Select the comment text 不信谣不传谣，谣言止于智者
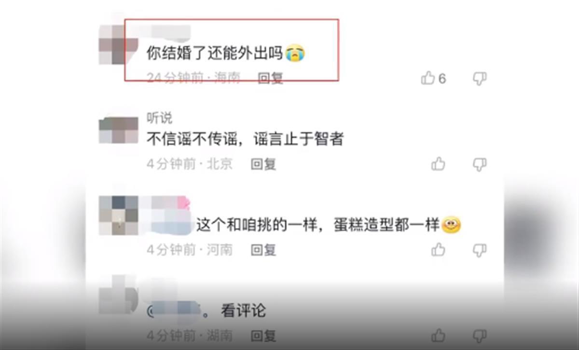The width and height of the screenshot is (579, 350). coord(245,139)
